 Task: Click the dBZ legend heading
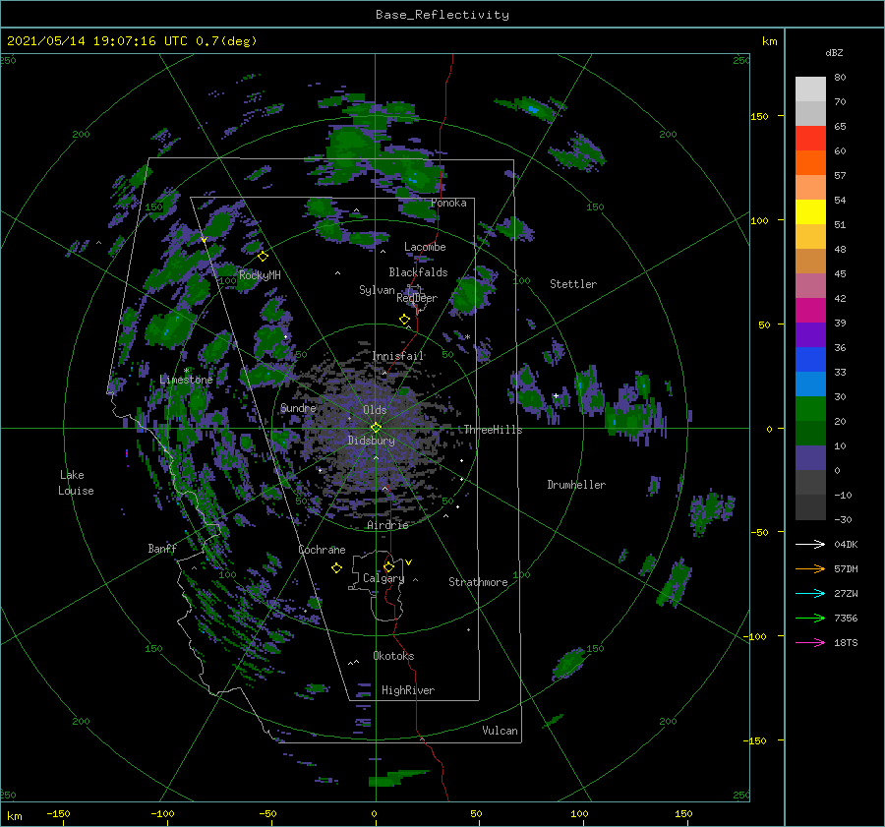pyautogui.click(x=834, y=52)
